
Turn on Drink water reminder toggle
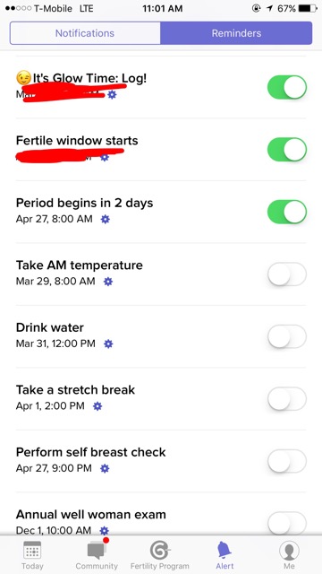point(287,336)
